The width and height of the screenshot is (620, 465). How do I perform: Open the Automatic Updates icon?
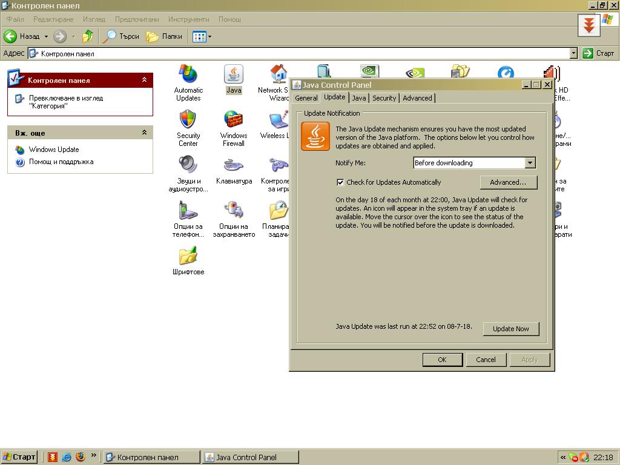pyautogui.click(x=188, y=82)
